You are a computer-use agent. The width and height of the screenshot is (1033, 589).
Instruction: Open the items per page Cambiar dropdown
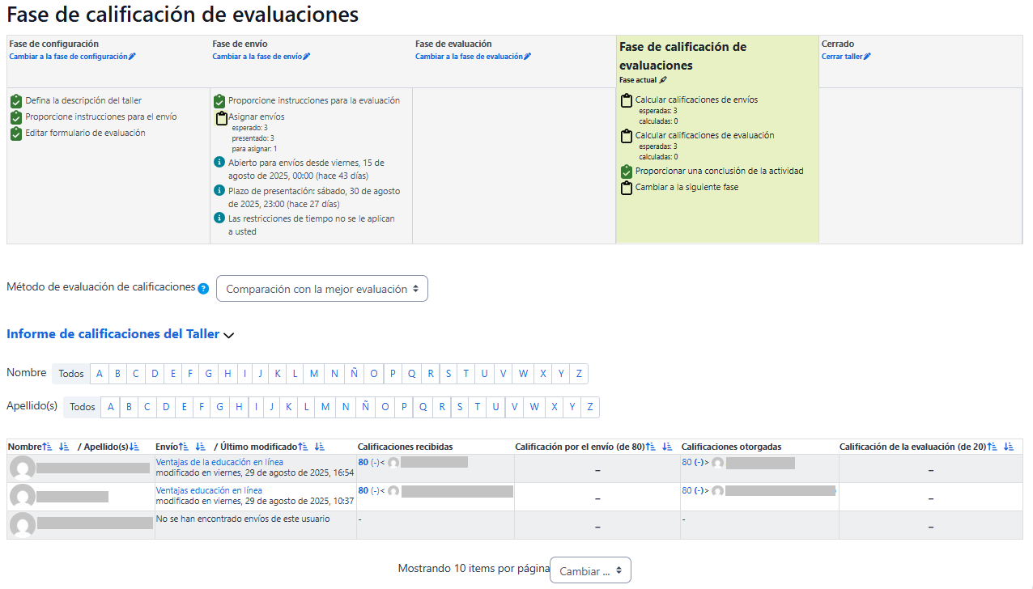[590, 570]
